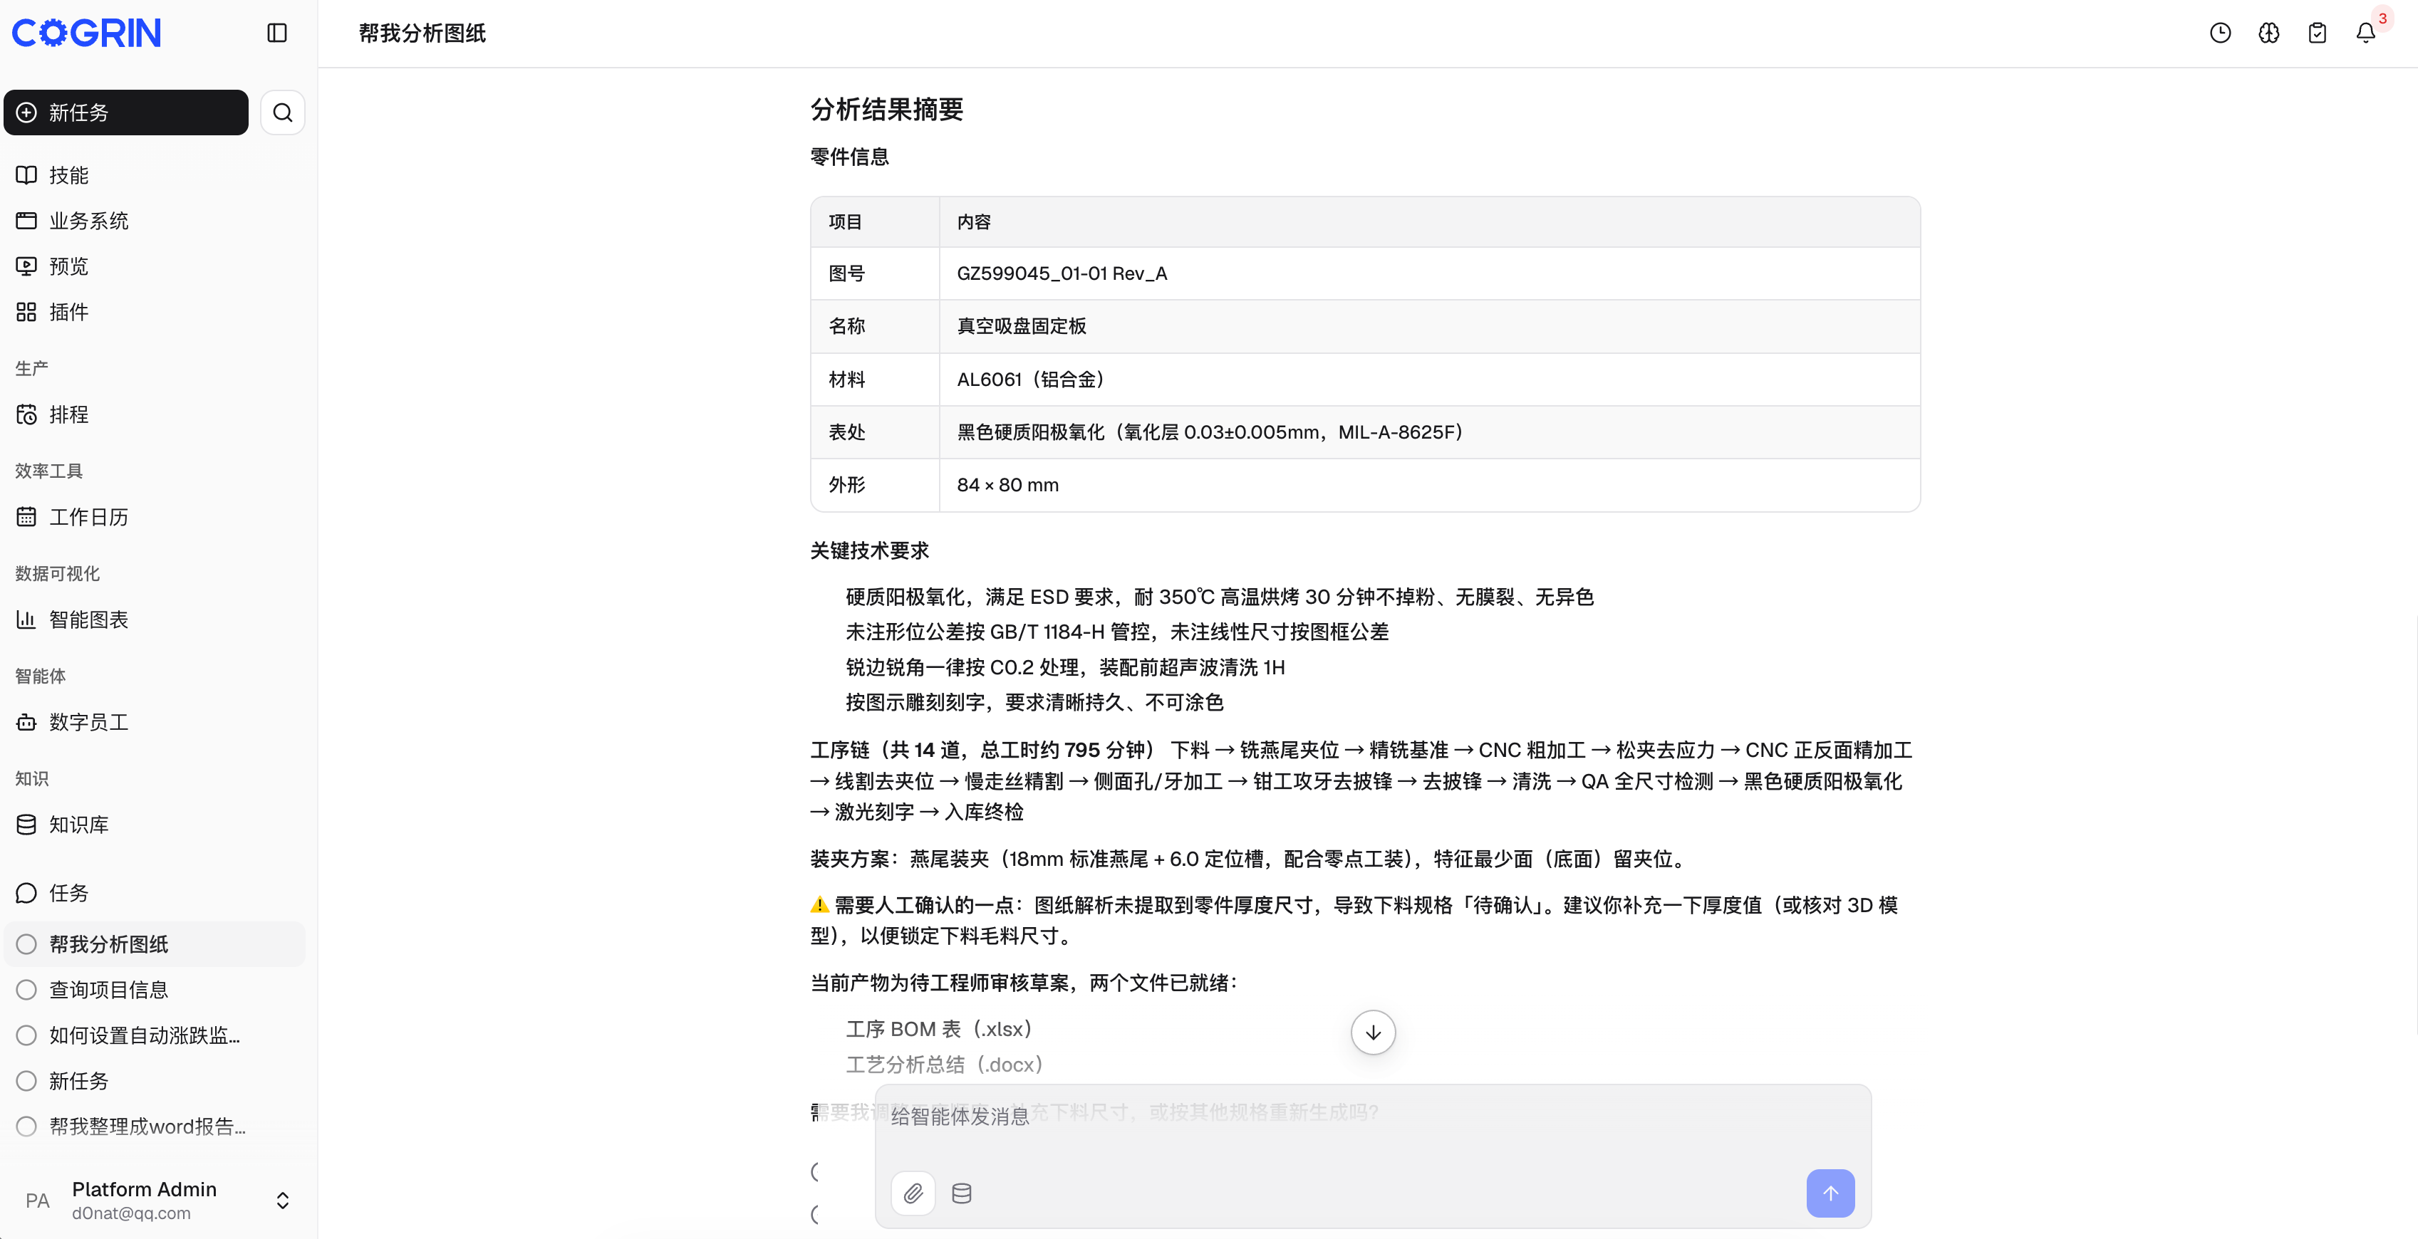Image resolution: width=2418 pixels, height=1239 pixels.
Task: Expand the Platform Admin account switcher
Action: point(283,1201)
